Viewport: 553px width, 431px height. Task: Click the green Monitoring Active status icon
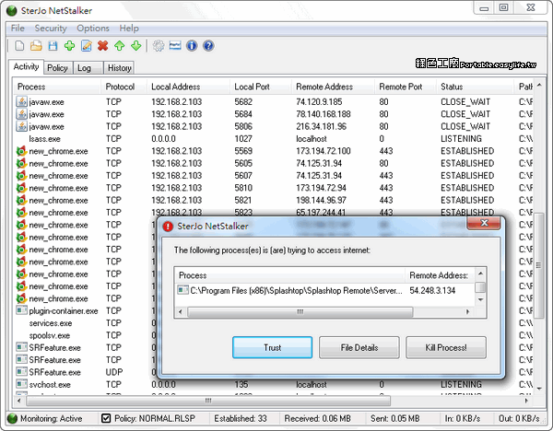coord(12,418)
